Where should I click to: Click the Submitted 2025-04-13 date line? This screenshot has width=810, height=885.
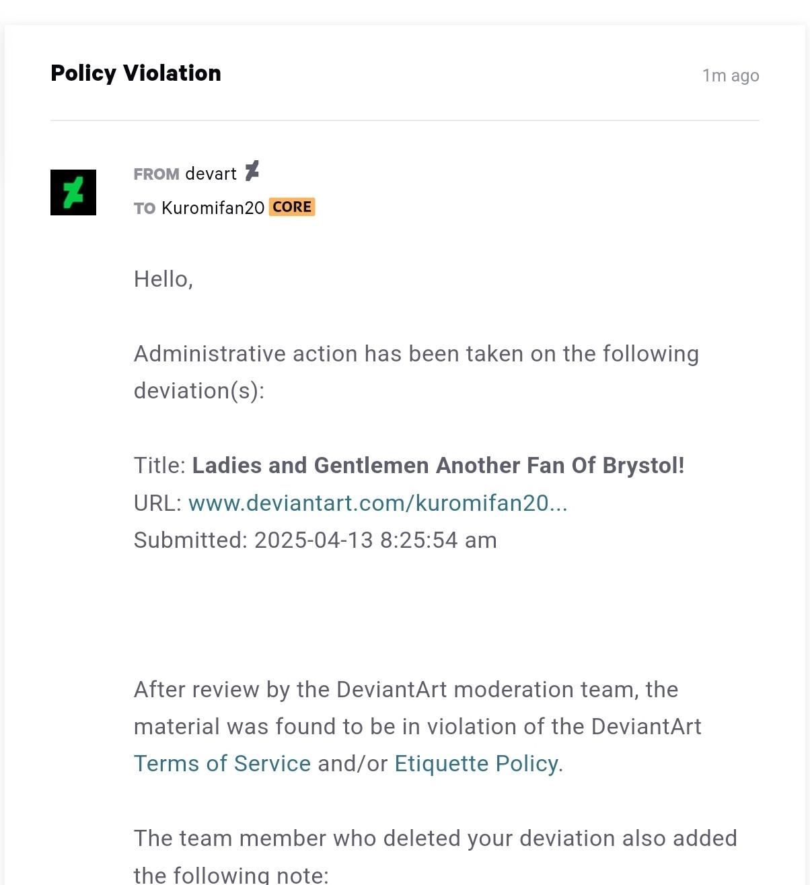pos(316,540)
